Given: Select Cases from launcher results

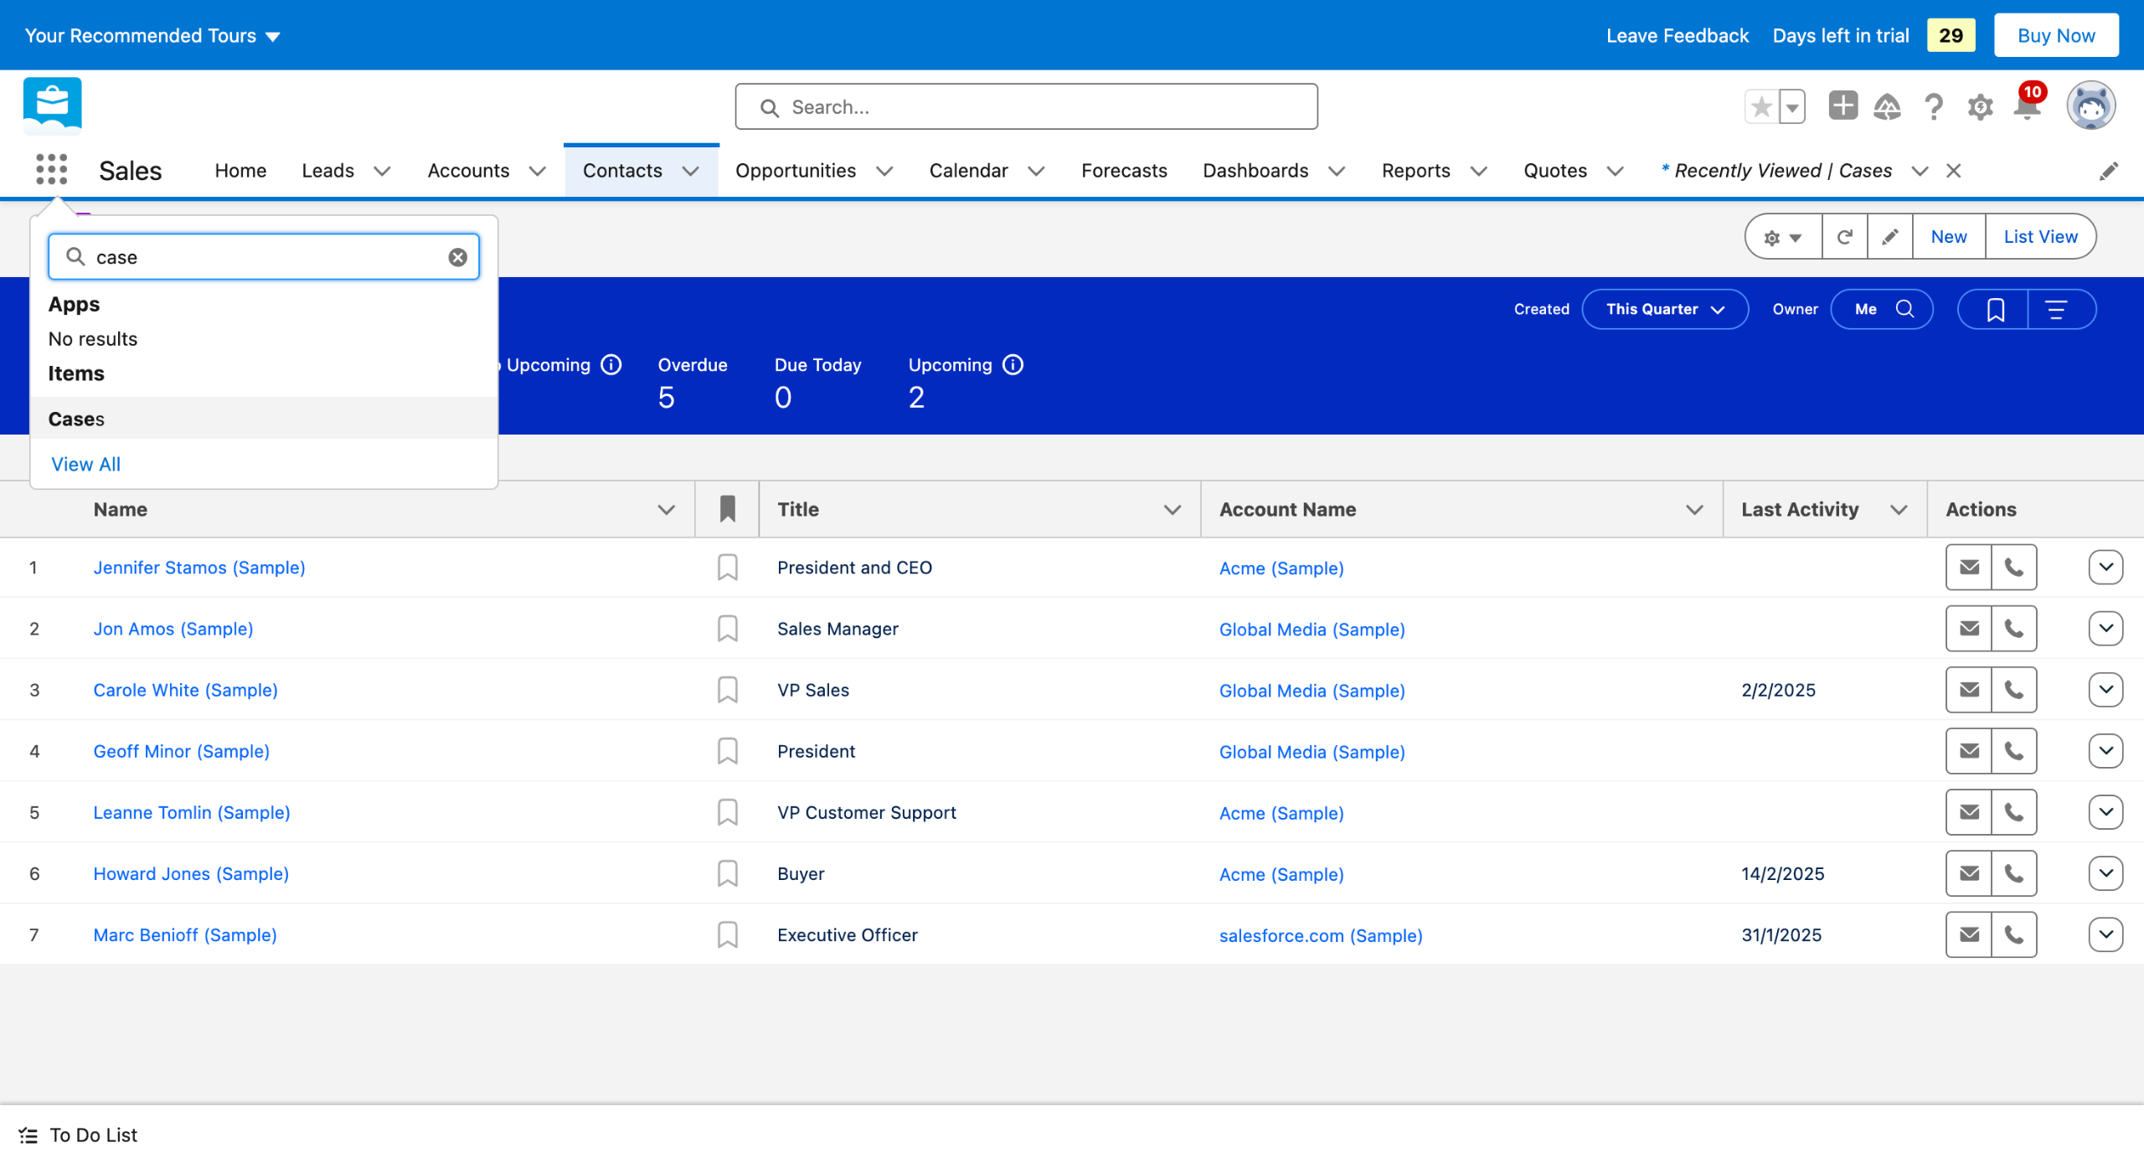Looking at the screenshot, I should [x=264, y=419].
